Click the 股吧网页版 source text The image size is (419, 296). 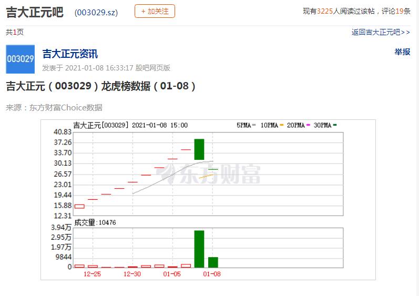click(x=152, y=68)
